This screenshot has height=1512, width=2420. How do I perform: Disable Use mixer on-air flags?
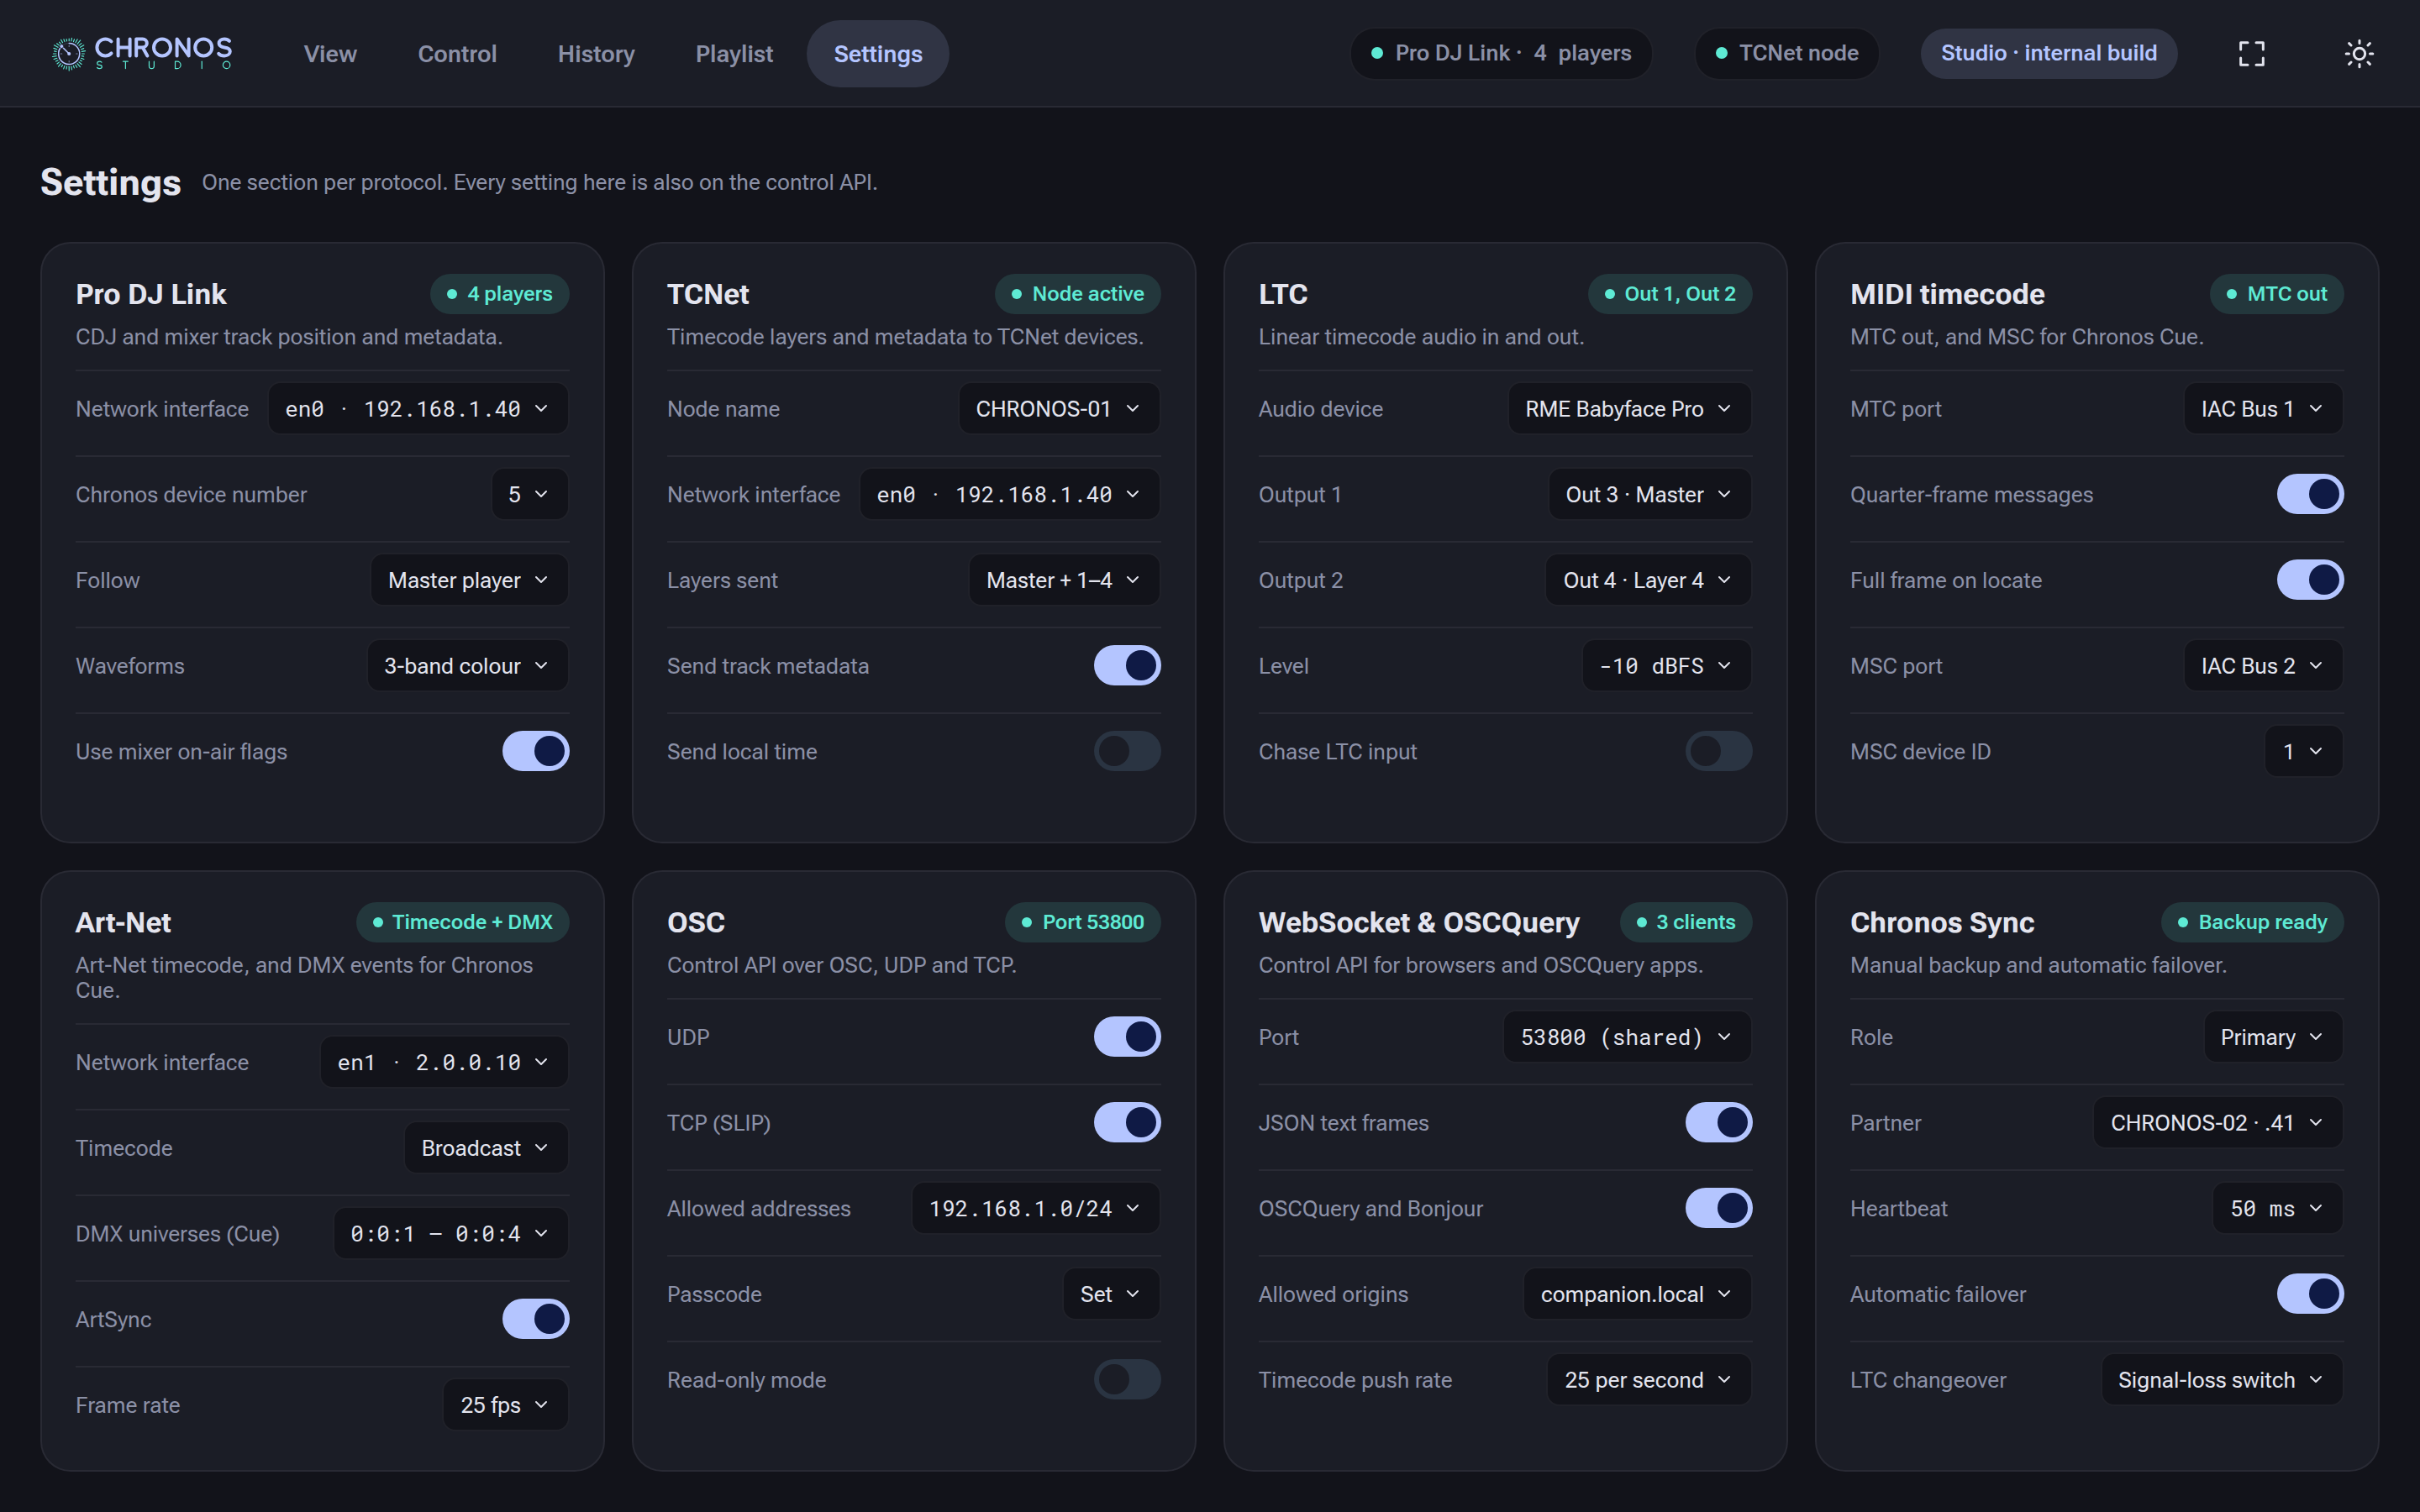point(536,751)
